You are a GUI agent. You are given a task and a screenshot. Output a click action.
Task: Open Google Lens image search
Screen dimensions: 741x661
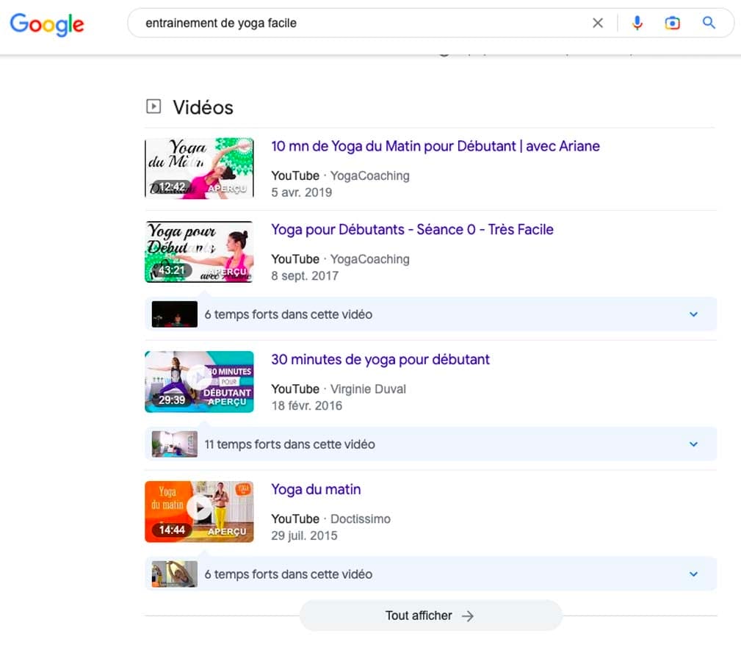672,24
